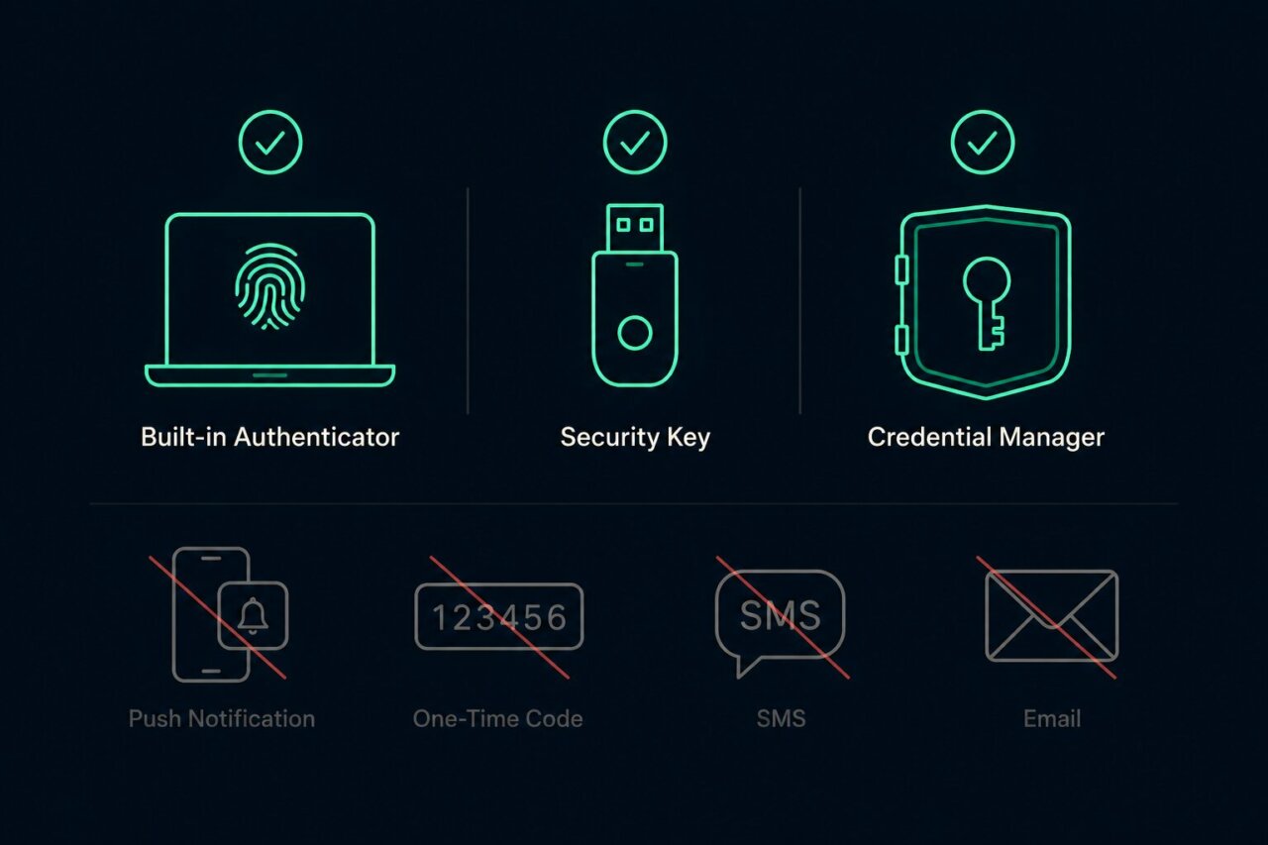
Task: Click the Security Key label
Action: coord(635,437)
